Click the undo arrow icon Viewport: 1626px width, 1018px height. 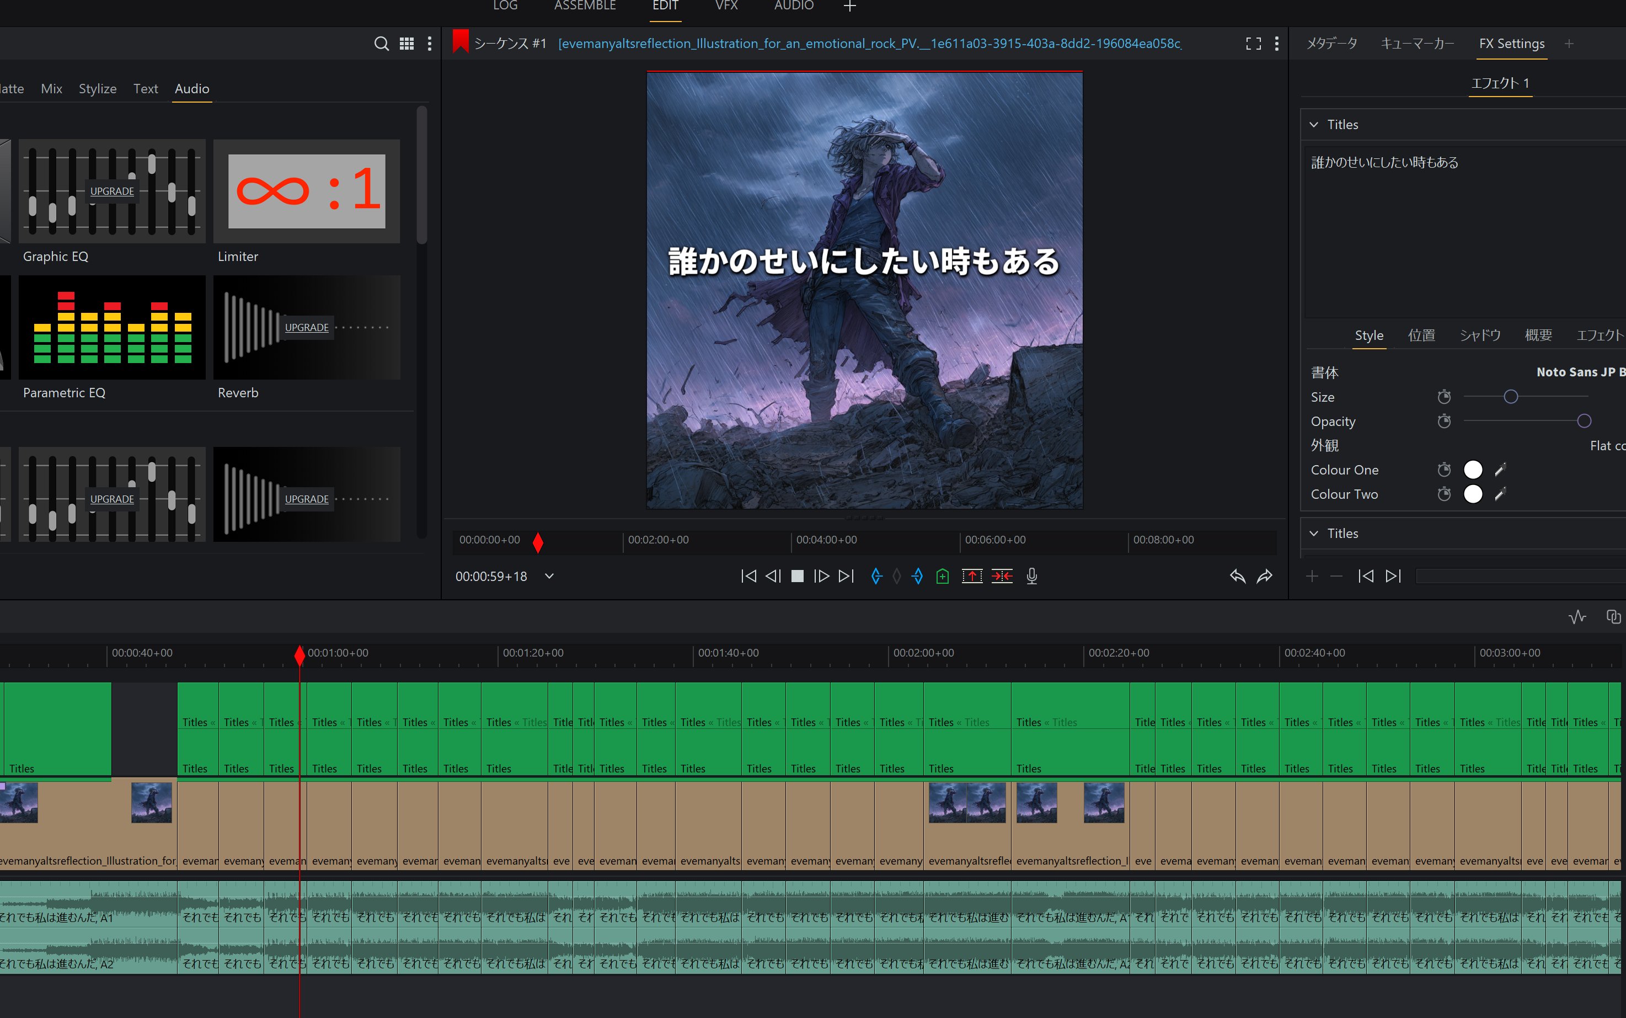1237,577
